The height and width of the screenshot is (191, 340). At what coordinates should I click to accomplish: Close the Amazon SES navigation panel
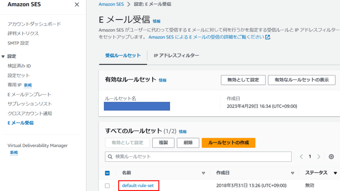(x=77, y=5)
